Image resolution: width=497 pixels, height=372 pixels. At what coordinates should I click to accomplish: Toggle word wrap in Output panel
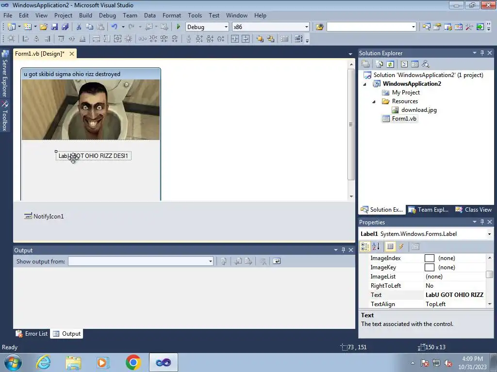pyautogui.click(x=277, y=261)
